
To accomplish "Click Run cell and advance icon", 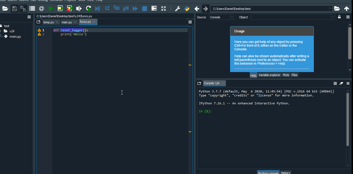I will click(x=70, y=8).
